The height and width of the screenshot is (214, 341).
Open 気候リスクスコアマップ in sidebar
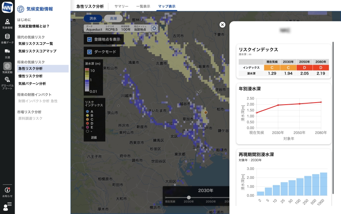37,51
